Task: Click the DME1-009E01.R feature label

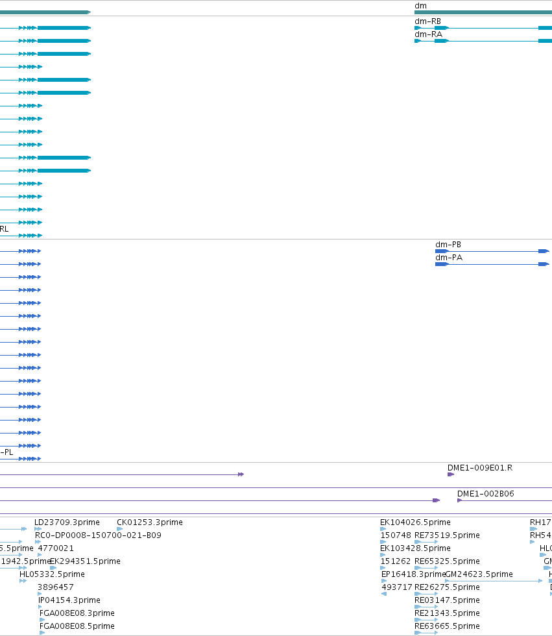Action: (480, 468)
